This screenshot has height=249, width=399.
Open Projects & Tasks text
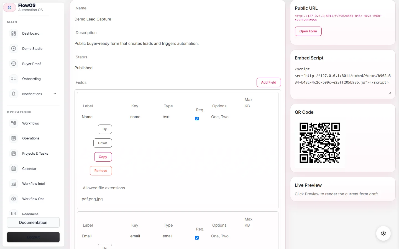(x=35, y=154)
